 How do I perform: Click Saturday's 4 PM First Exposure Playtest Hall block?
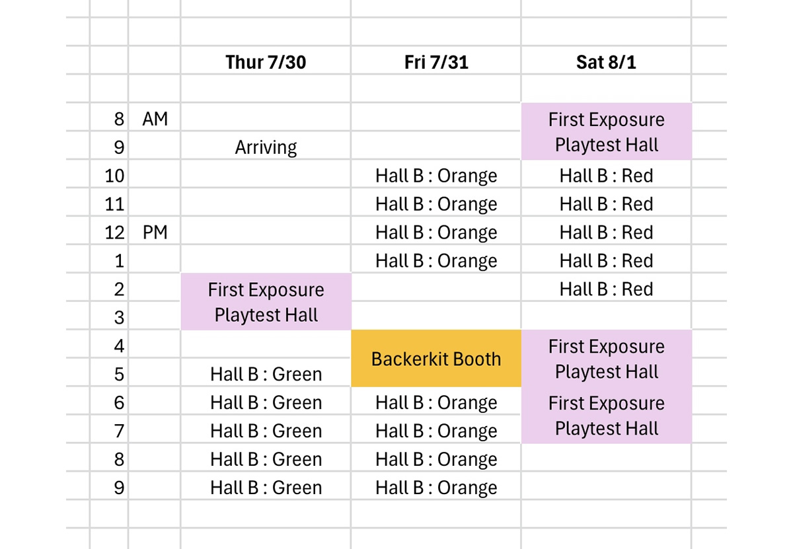pyautogui.click(x=606, y=358)
